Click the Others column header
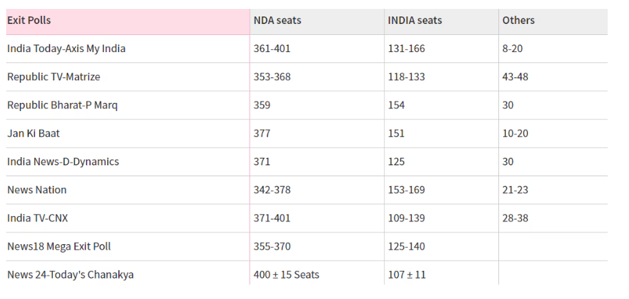This screenshot has width=629, height=299. click(x=518, y=21)
